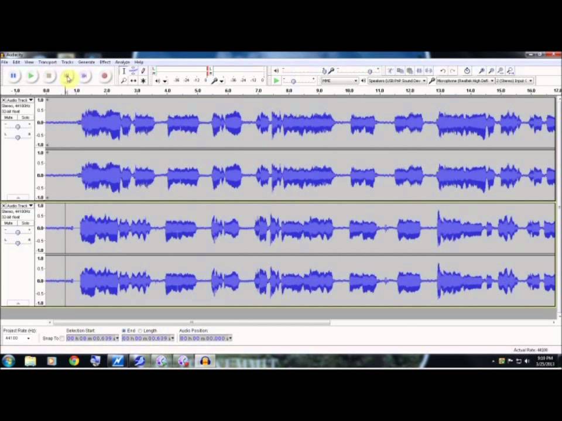The height and width of the screenshot is (421, 562).
Task: Select the Envelope tool
Action: tap(133, 71)
